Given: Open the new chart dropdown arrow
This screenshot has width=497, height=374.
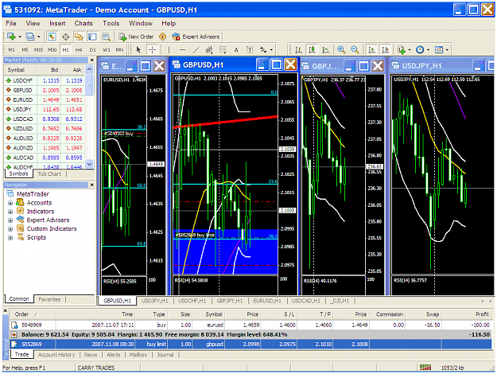Looking at the screenshot, I should [20, 37].
